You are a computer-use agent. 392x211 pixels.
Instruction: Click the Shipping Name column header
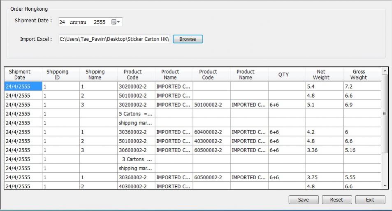click(x=95, y=75)
